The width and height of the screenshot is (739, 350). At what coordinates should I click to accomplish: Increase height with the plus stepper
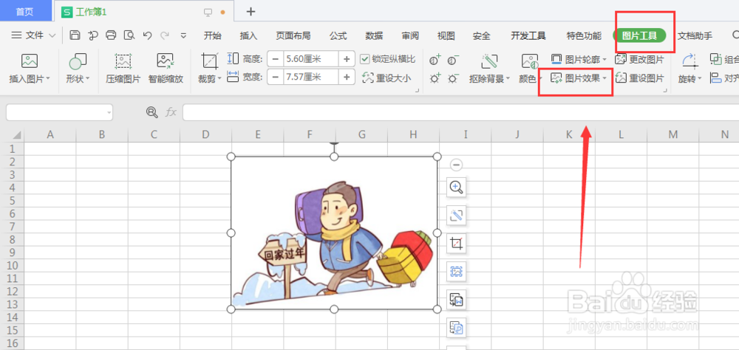coord(347,59)
